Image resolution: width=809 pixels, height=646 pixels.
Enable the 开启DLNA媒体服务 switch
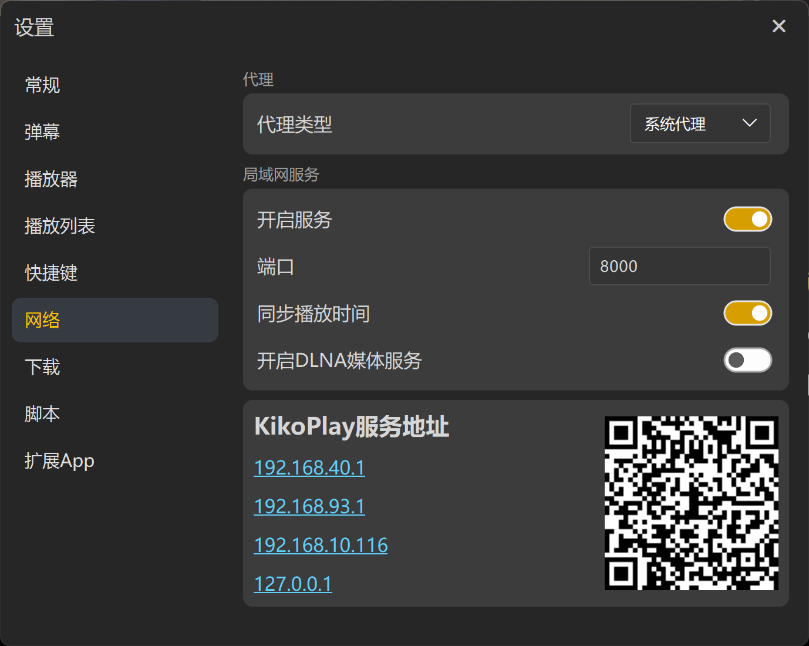pyautogui.click(x=747, y=360)
